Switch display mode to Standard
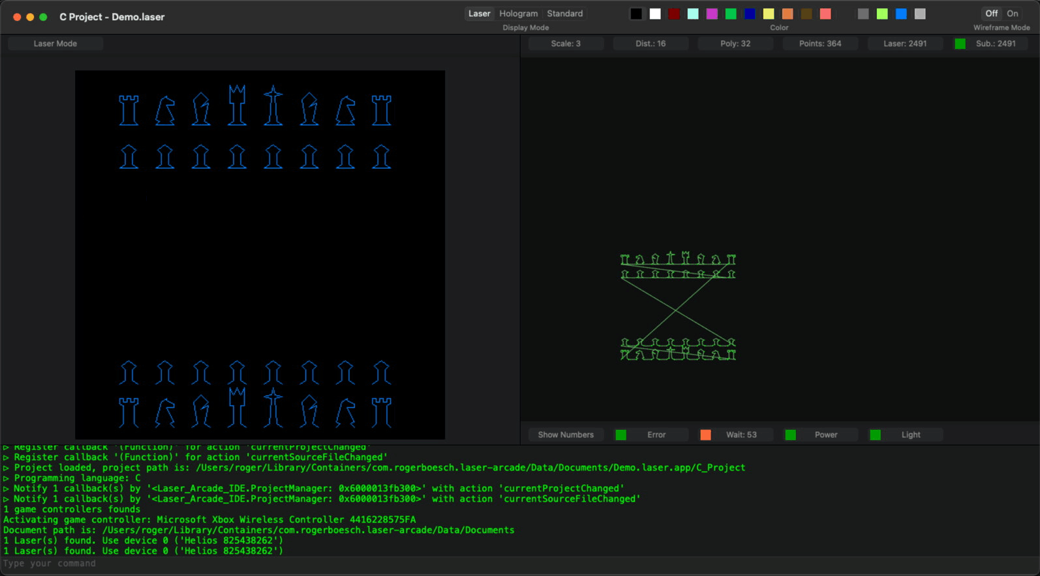Image resolution: width=1040 pixels, height=576 pixels. click(564, 14)
